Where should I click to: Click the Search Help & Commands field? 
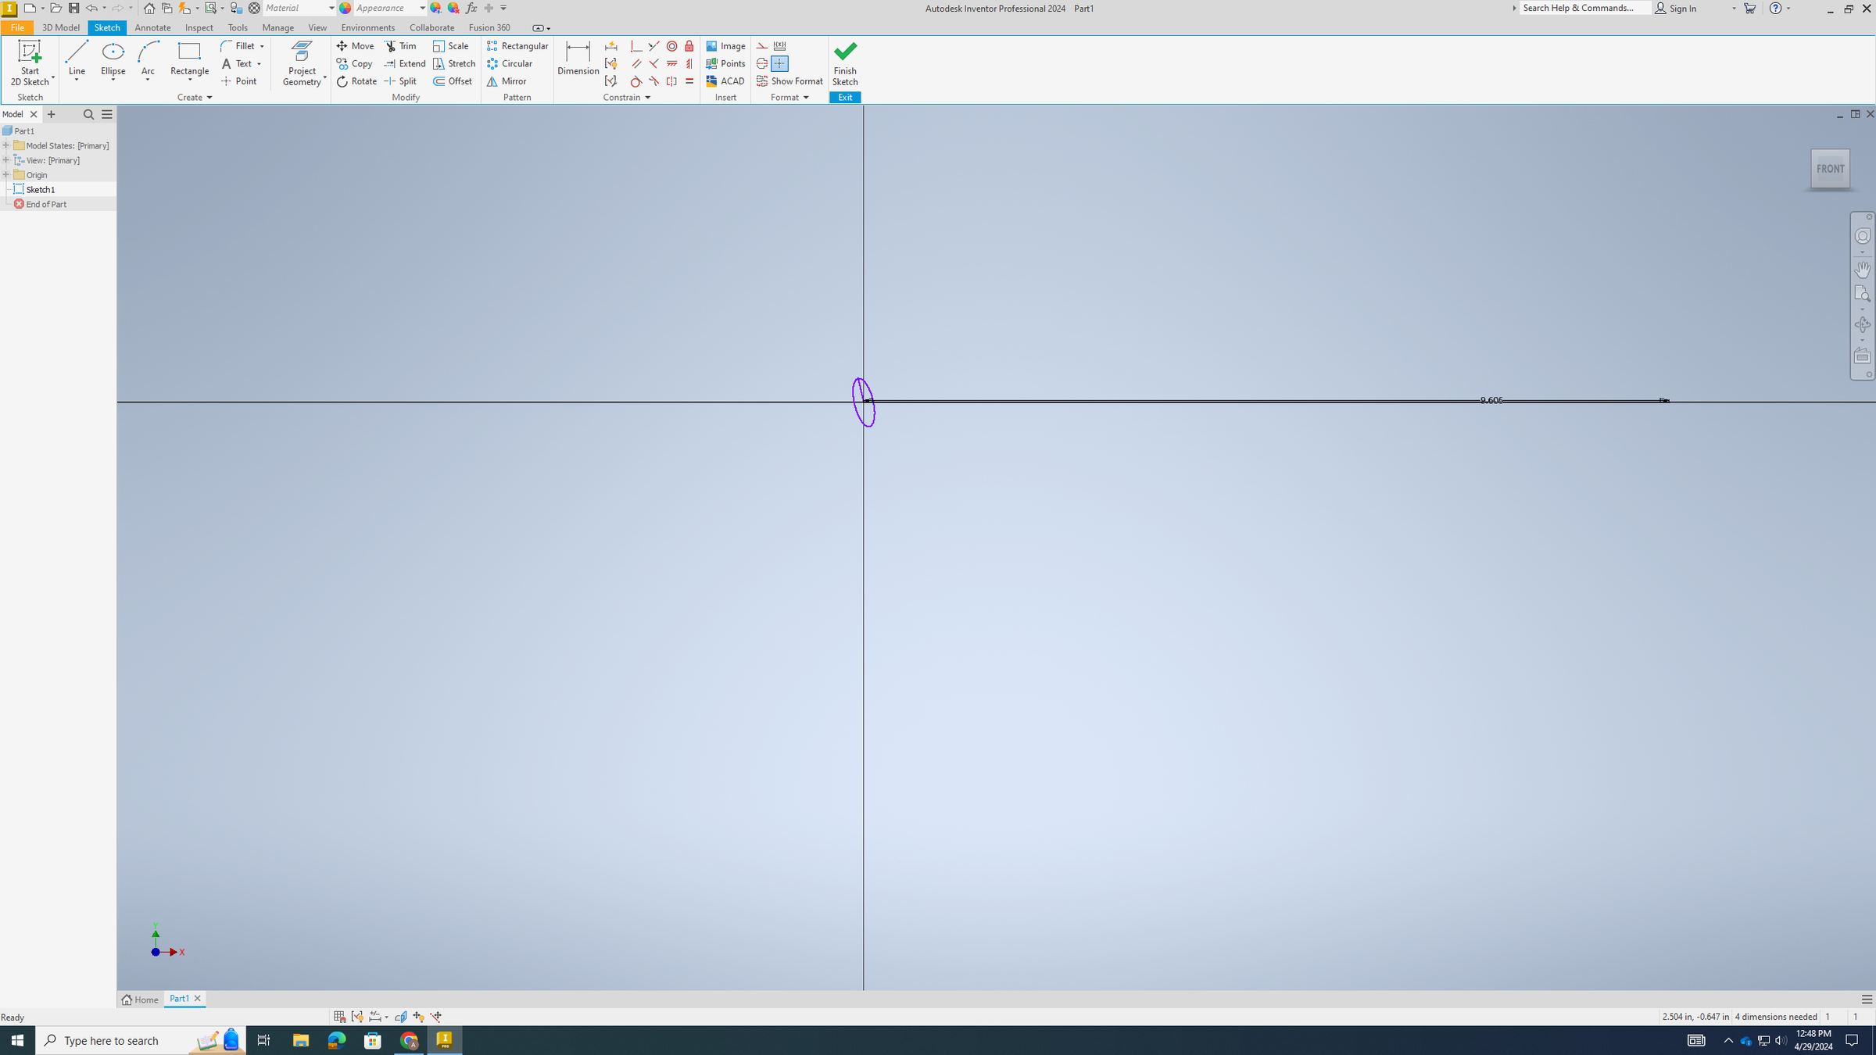click(x=1585, y=8)
